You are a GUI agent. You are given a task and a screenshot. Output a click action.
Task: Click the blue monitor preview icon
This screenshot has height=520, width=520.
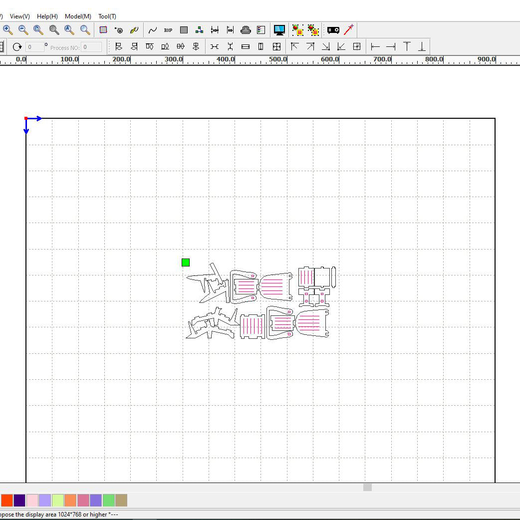(x=279, y=30)
